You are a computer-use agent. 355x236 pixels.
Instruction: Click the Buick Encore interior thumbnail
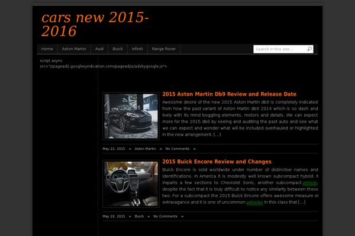tap(131, 183)
